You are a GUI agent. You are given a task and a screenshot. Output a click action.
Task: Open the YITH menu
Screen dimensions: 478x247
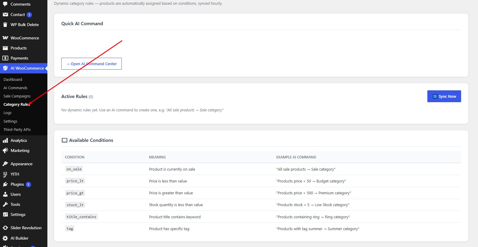click(24, 174)
